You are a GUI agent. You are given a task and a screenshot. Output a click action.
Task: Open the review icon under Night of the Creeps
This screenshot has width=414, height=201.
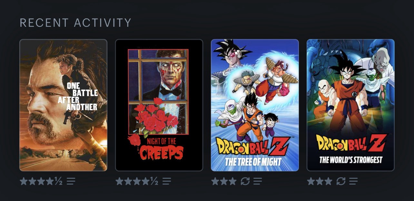tap(167, 181)
